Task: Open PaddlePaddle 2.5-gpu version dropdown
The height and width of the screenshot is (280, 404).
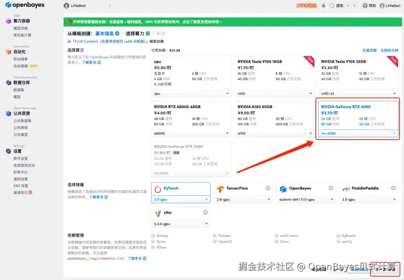Action: tap(369, 199)
